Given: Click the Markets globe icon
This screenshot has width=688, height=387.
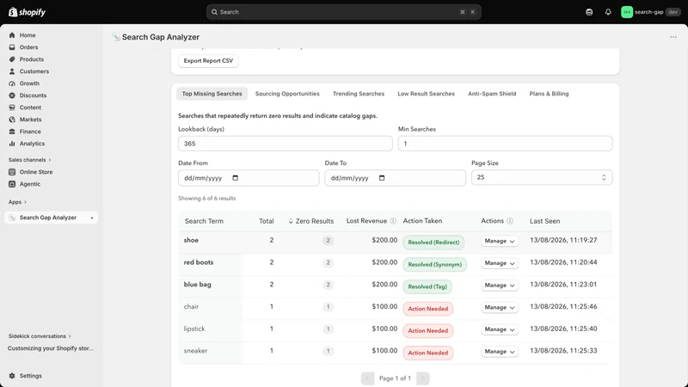Looking at the screenshot, I should [12, 120].
